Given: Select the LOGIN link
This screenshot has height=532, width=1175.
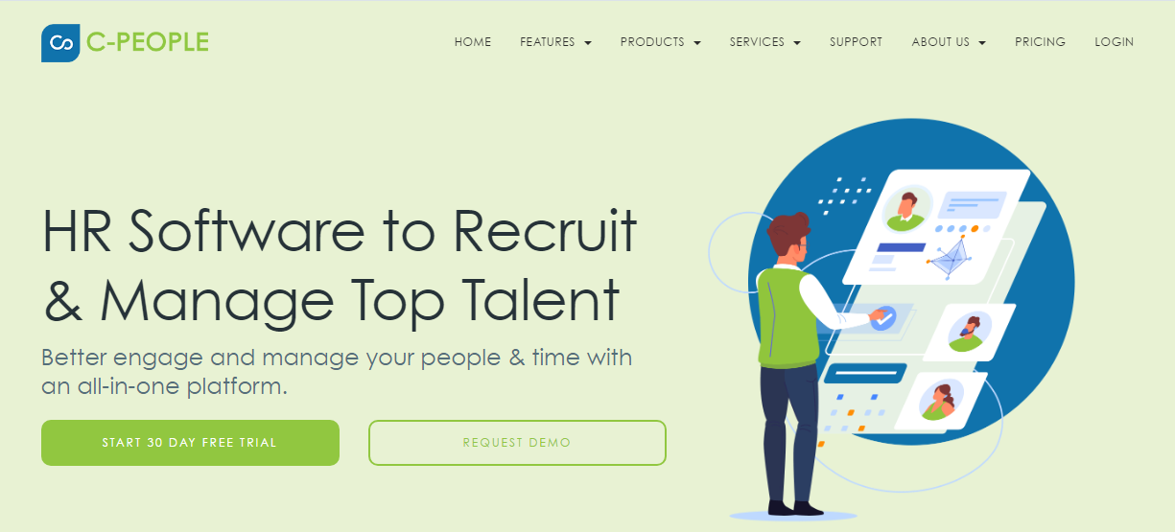Looking at the screenshot, I should coord(1114,42).
